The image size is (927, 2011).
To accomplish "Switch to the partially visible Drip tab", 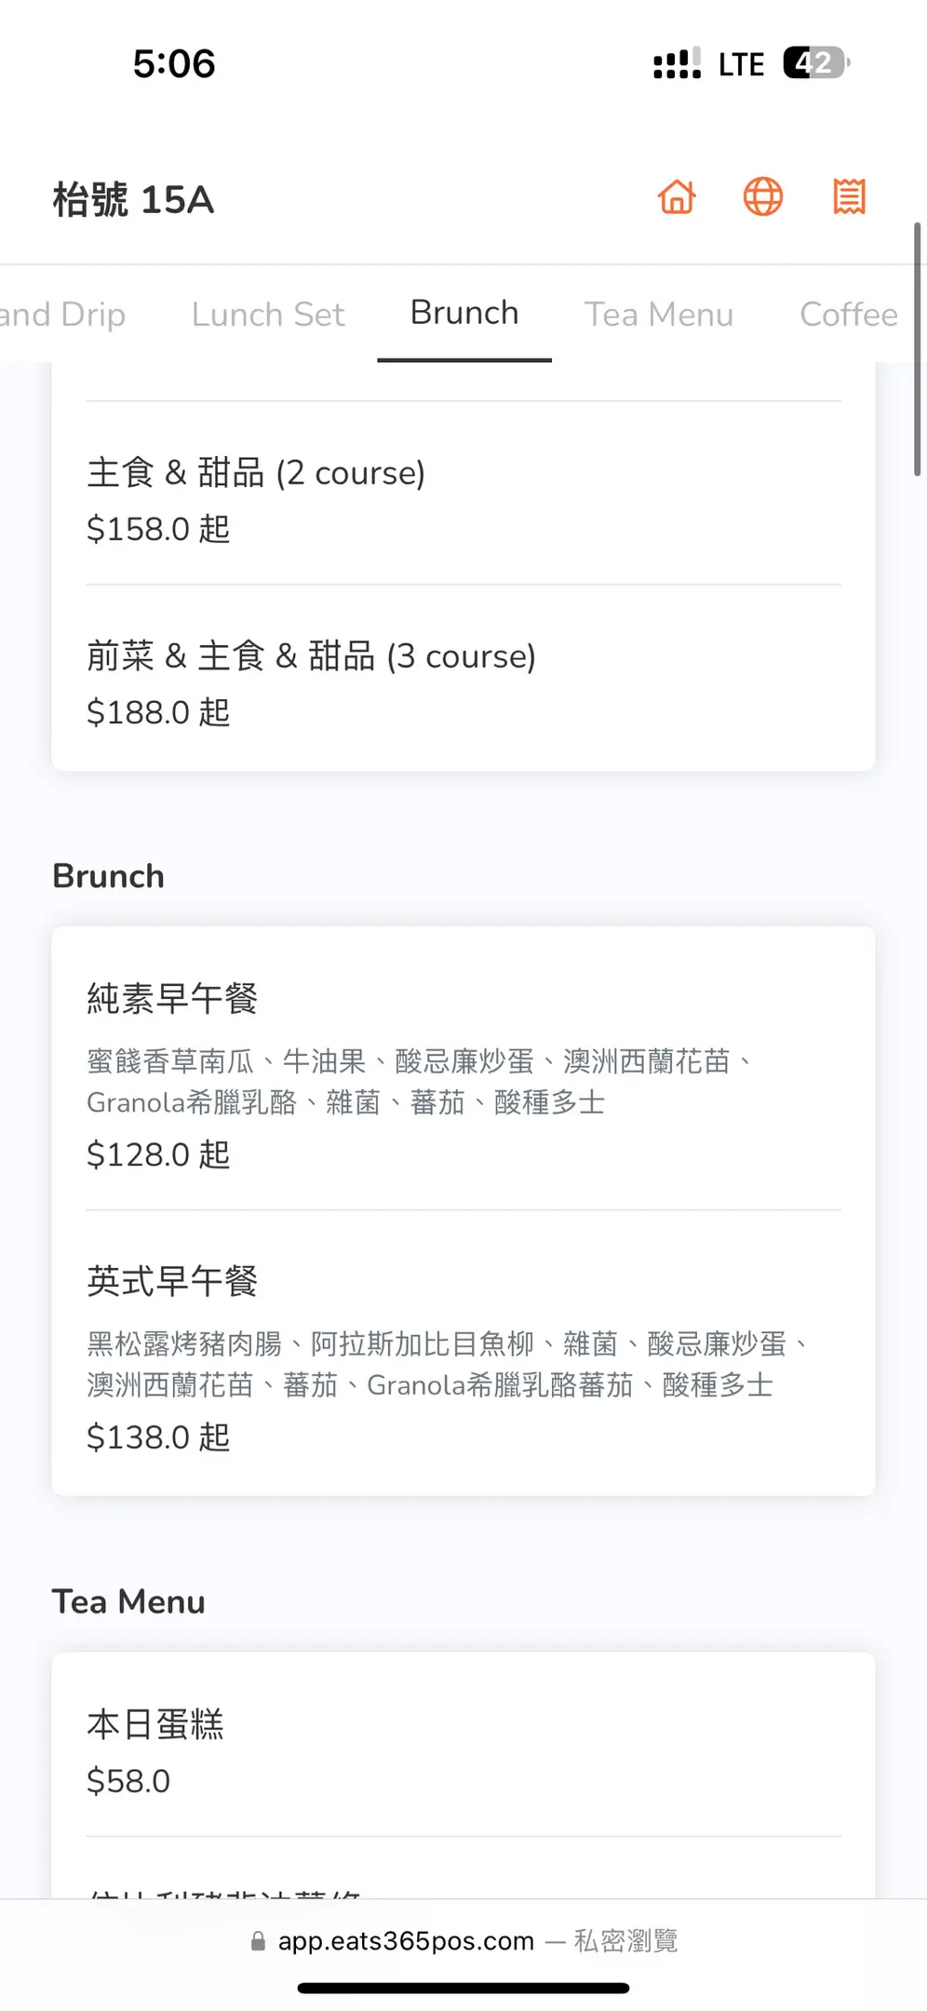I will point(62,315).
